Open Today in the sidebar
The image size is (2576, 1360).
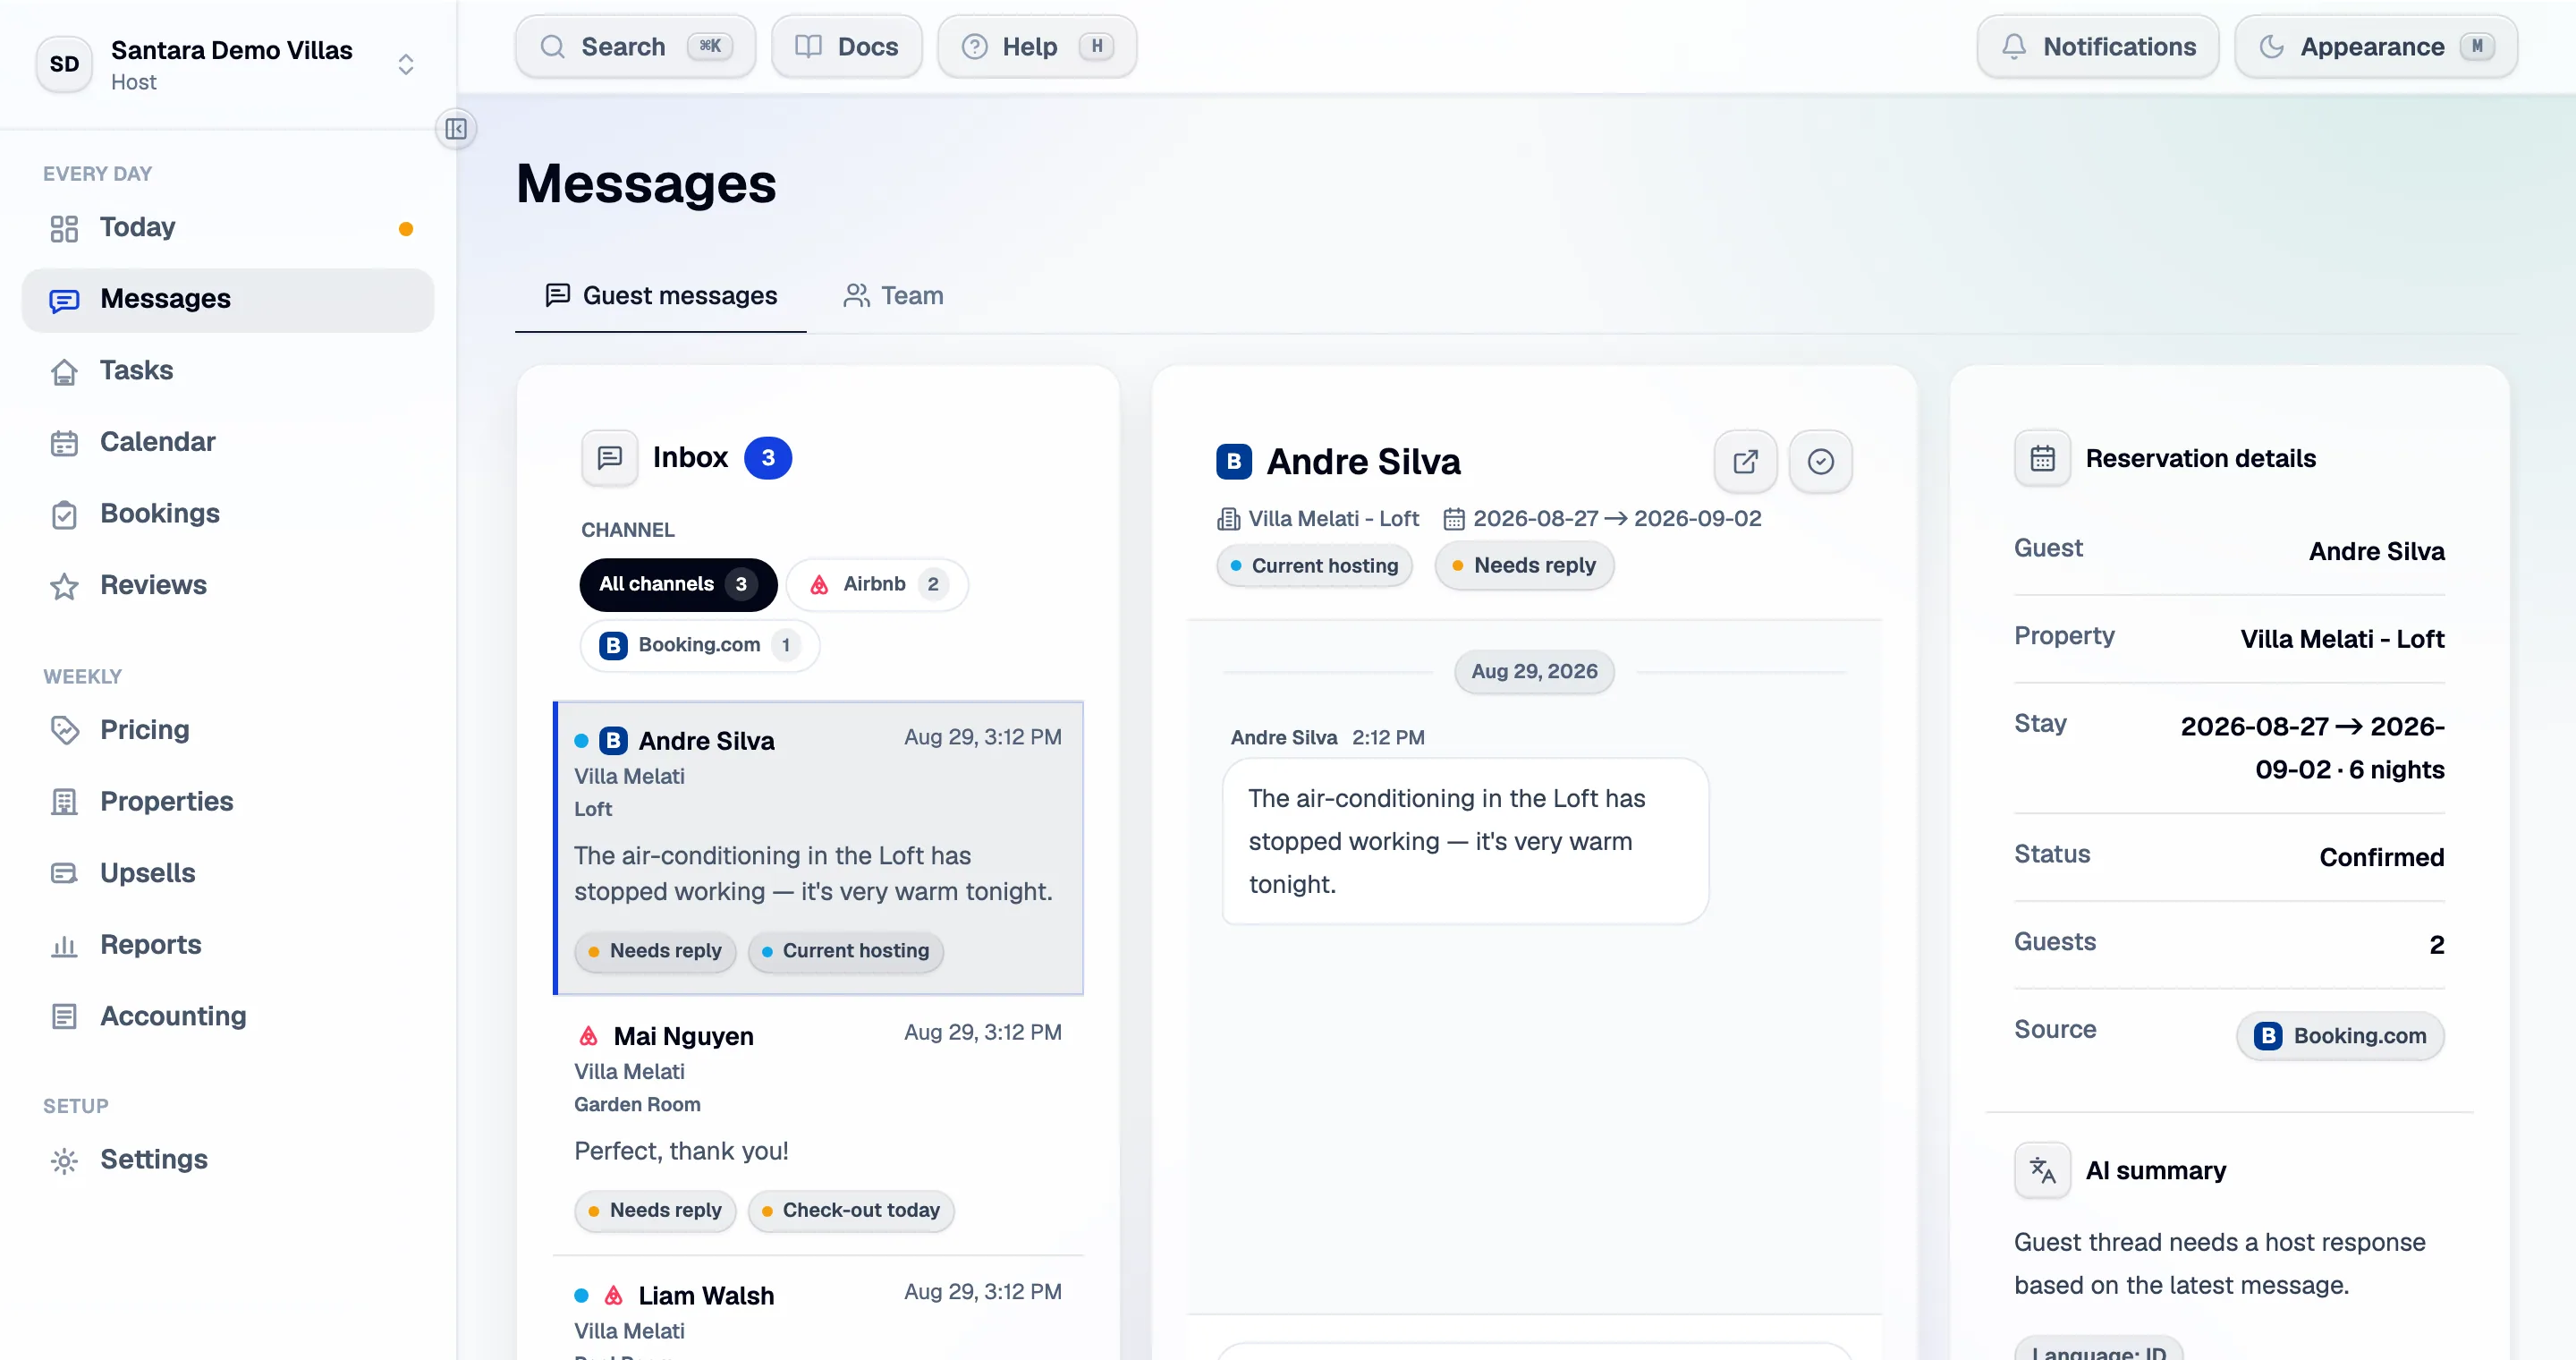pos(228,228)
